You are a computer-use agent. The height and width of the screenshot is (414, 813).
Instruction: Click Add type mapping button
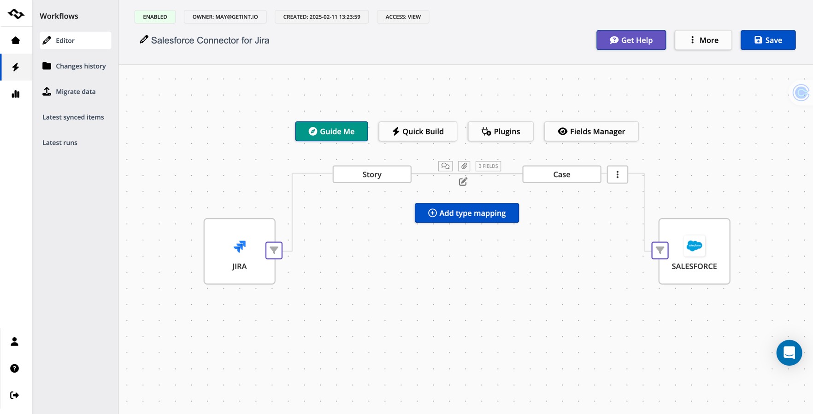pos(467,213)
